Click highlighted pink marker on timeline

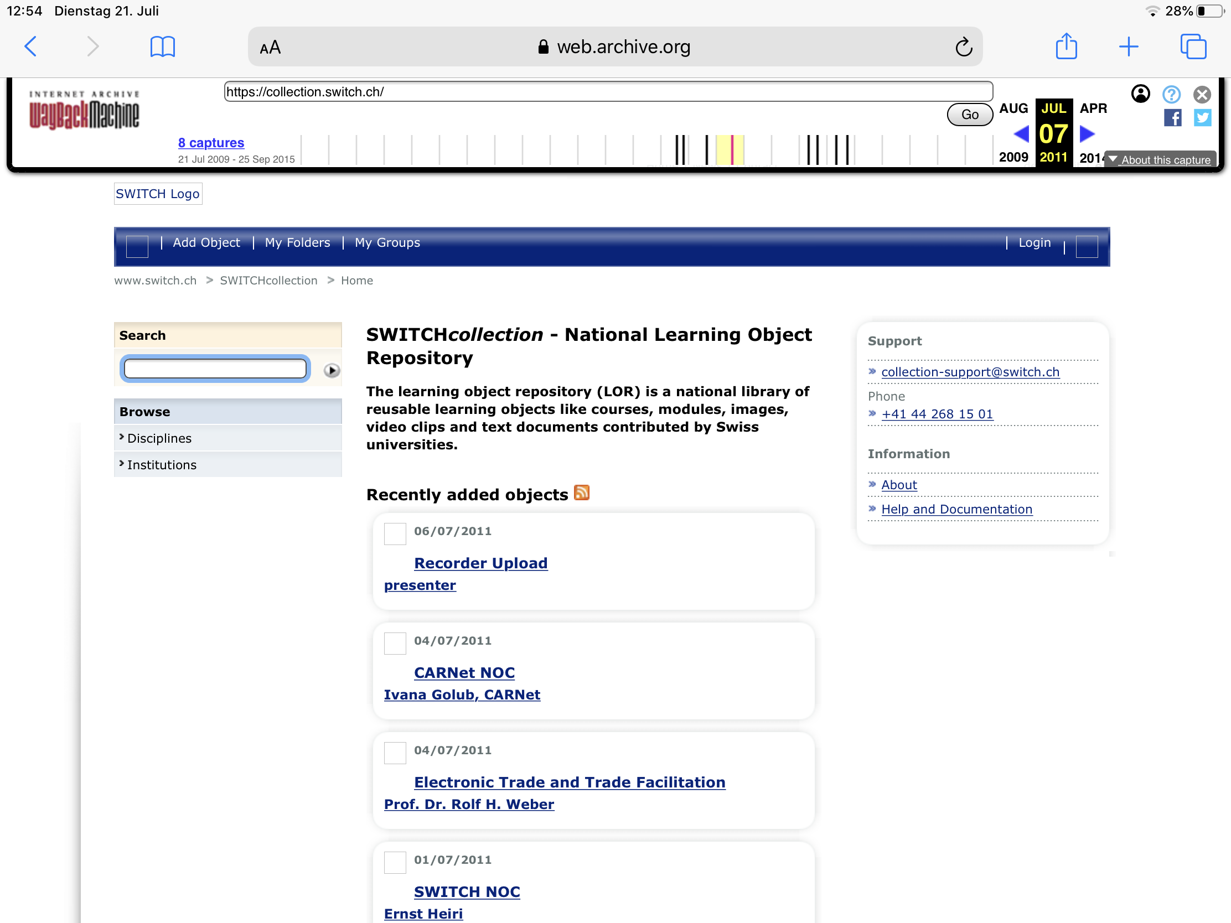tap(732, 149)
